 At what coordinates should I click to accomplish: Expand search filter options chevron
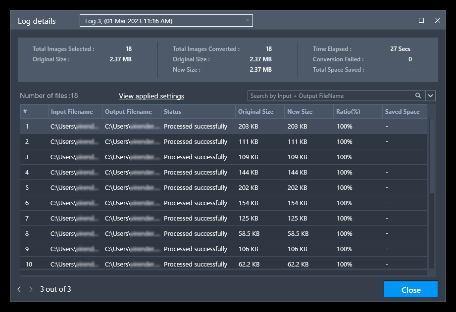pos(430,95)
